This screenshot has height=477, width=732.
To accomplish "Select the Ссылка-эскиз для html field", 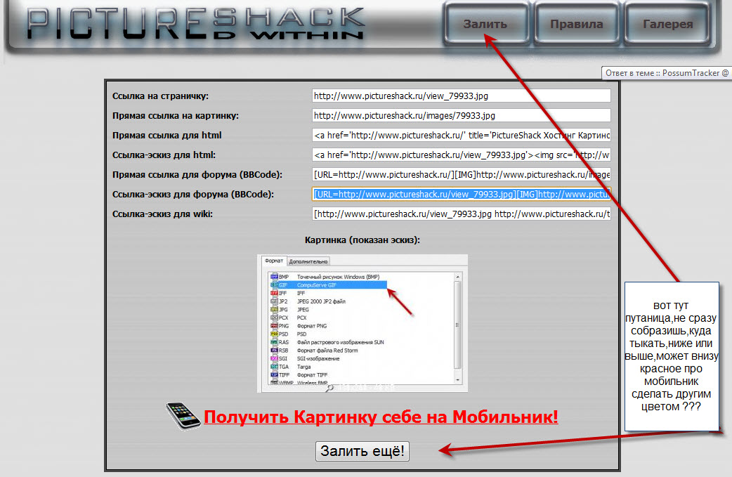I will [x=462, y=155].
